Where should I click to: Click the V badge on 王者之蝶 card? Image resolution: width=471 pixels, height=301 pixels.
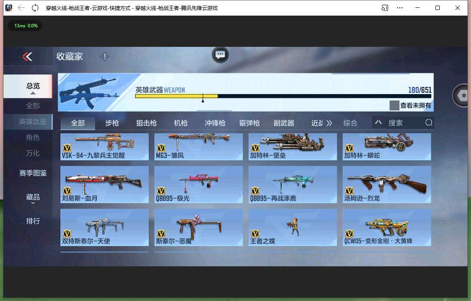255,233
